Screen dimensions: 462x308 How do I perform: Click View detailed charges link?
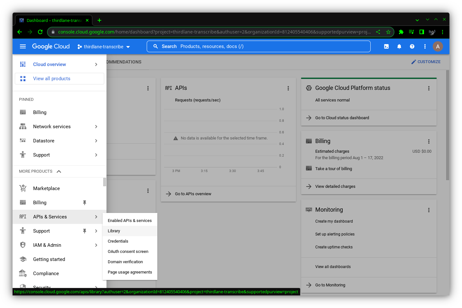(x=335, y=187)
